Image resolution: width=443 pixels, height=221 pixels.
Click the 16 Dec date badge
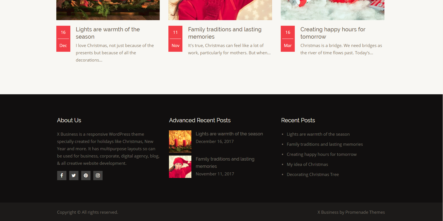click(x=63, y=39)
